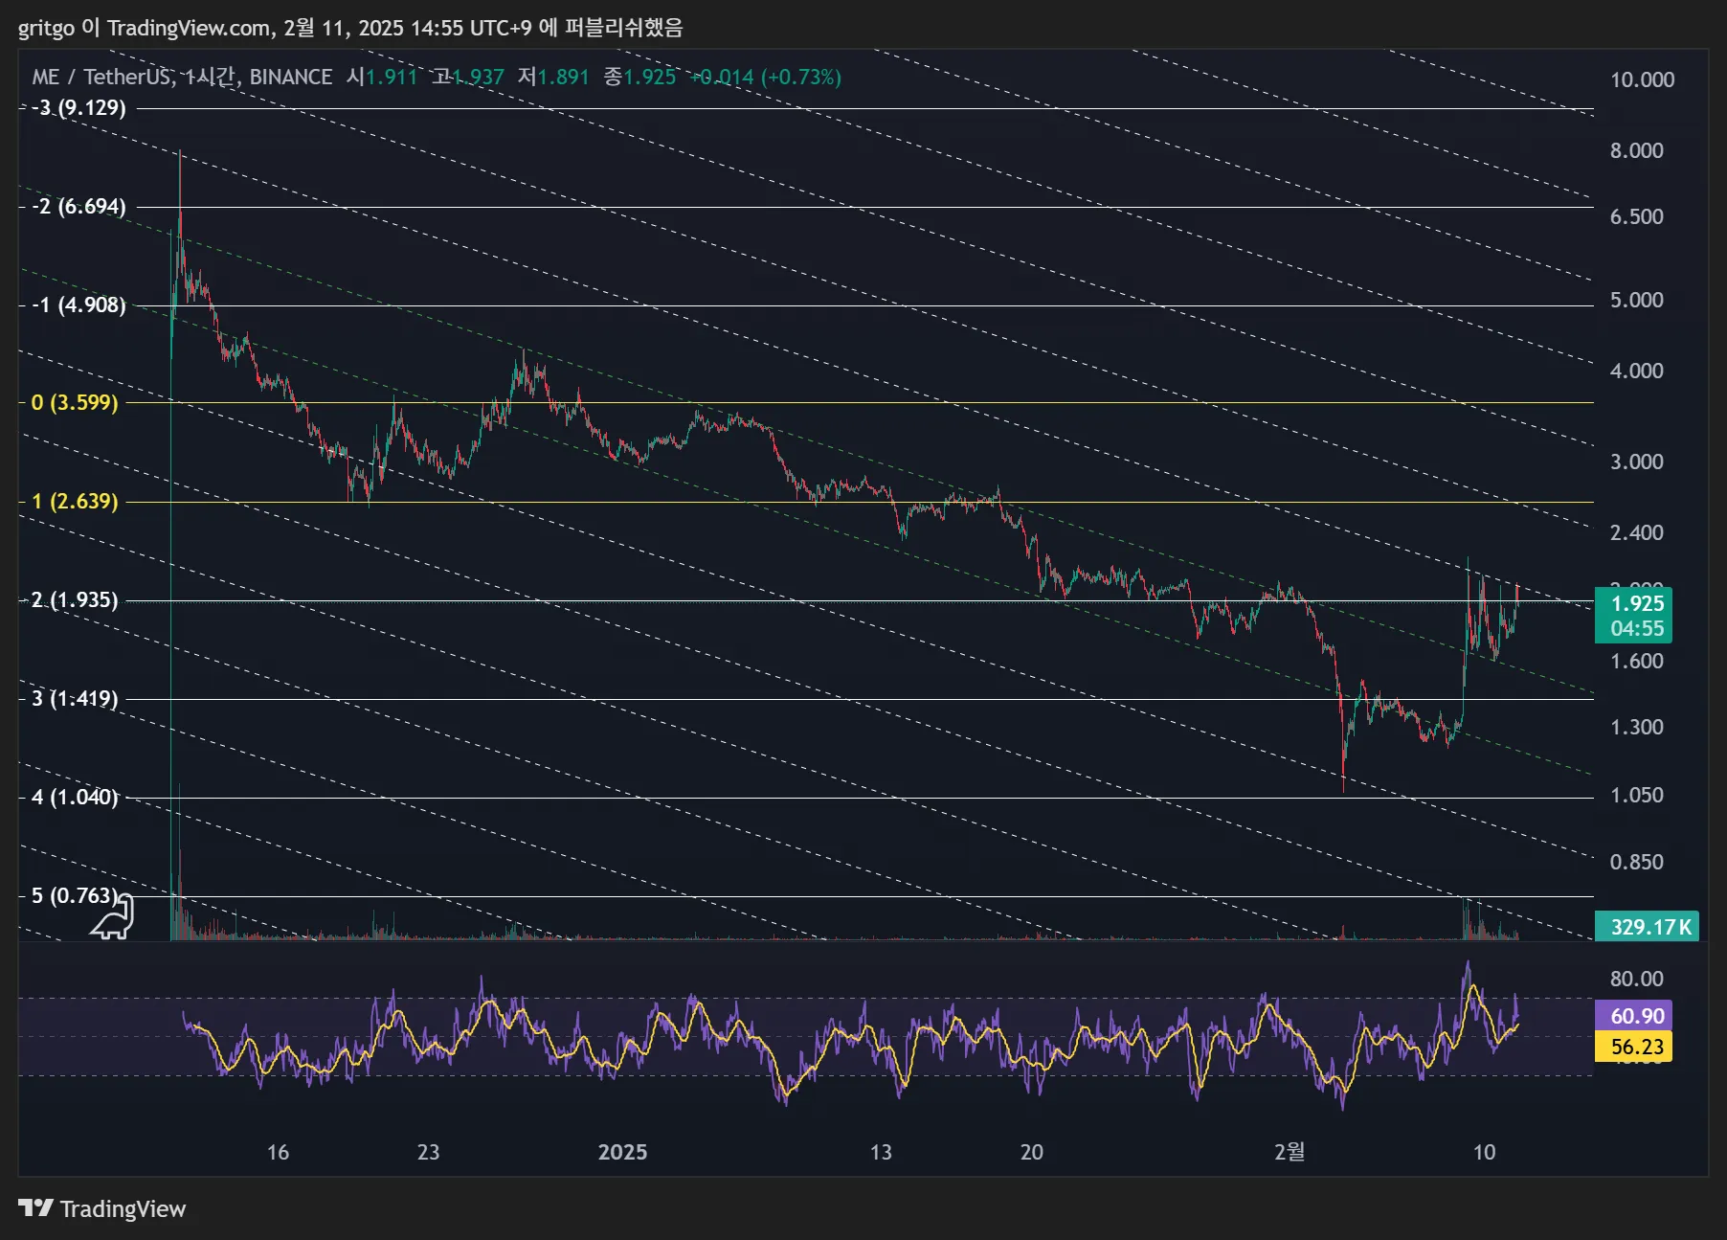Select the Fibonacci level label -3 (9.129)
Image resolution: width=1727 pixels, height=1240 pixels.
click(x=78, y=107)
